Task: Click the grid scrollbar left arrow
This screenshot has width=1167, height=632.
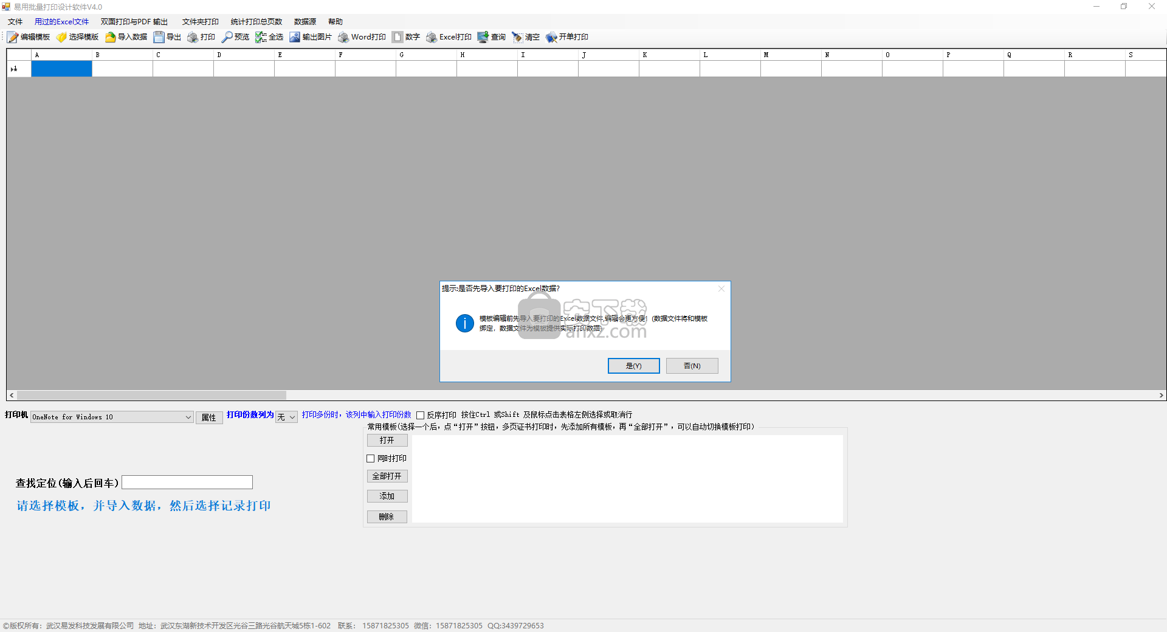Action: 12,395
